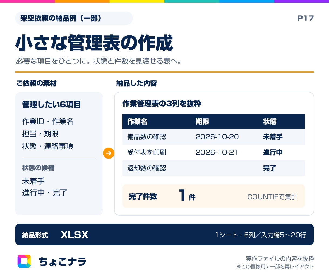The height and width of the screenshot is (274, 329).
Task: Click the 納品した内容 heading
Action: (136, 83)
